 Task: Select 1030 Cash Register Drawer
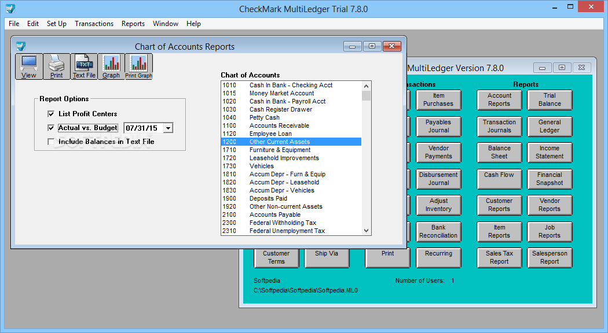[x=291, y=110]
